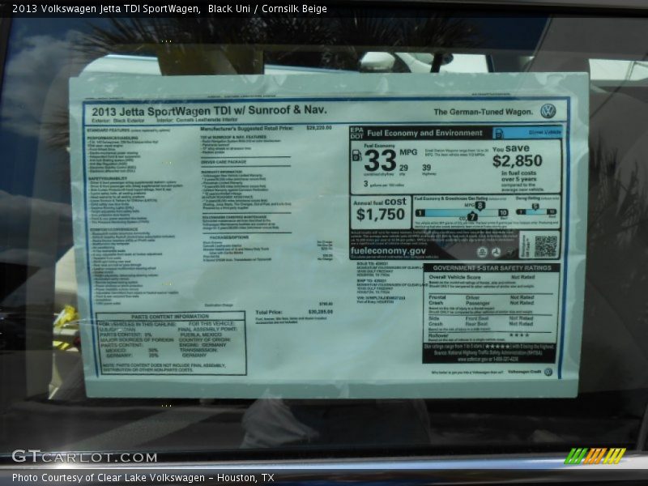Click the '$30,285.00' total price
The width and height of the screenshot is (648, 486).
pos(320,312)
